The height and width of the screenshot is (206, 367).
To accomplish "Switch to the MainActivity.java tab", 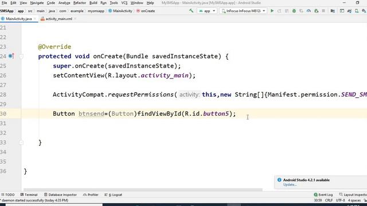I will 19,19.
